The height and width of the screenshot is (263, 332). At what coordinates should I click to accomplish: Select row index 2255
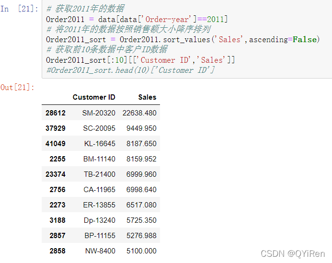click(x=57, y=159)
